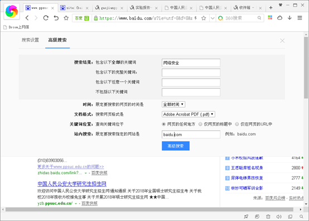Open 百度风云榜 source link
The height and width of the screenshot is (221, 309).
pos(275,198)
